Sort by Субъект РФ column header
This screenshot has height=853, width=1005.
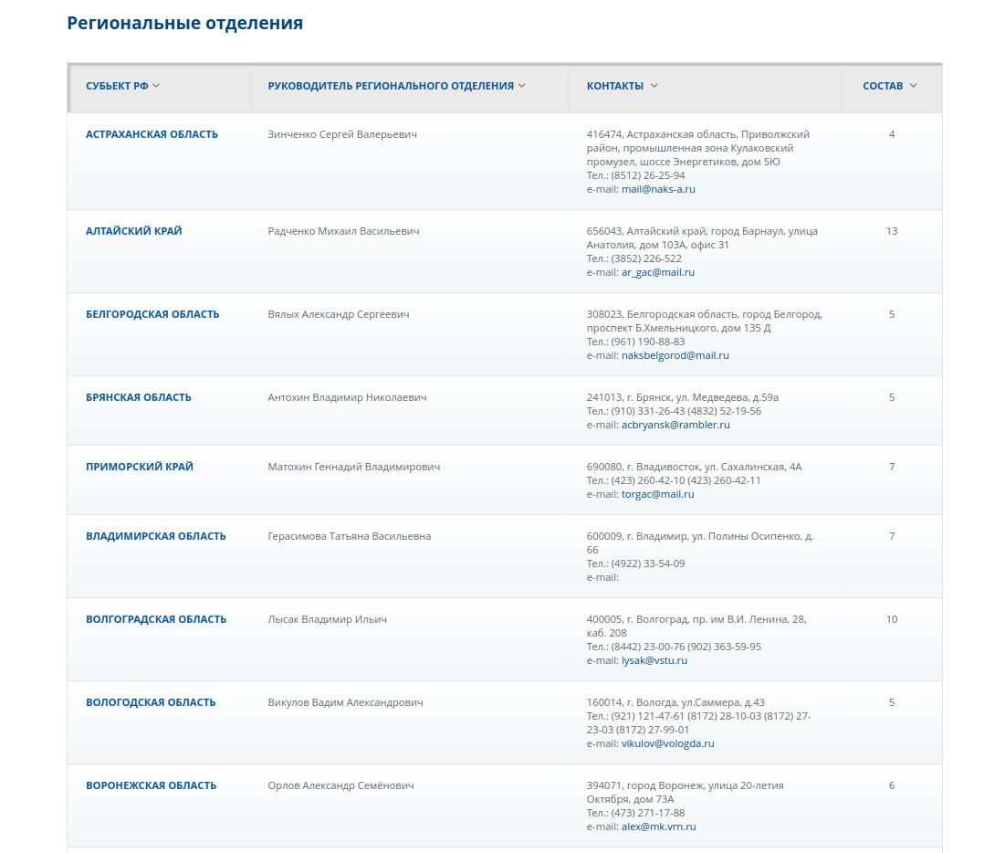tap(122, 86)
